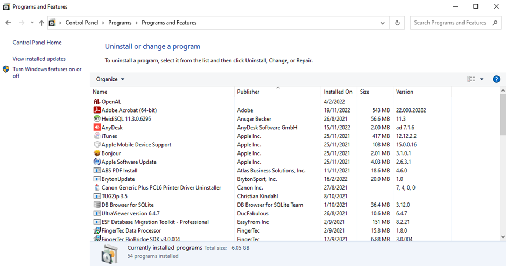The height and width of the screenshot is (266, 506).
Task: Open the Control Panel Home link
Action: tap(37, 43)
